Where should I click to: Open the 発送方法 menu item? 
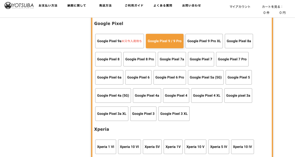[105, 6]
